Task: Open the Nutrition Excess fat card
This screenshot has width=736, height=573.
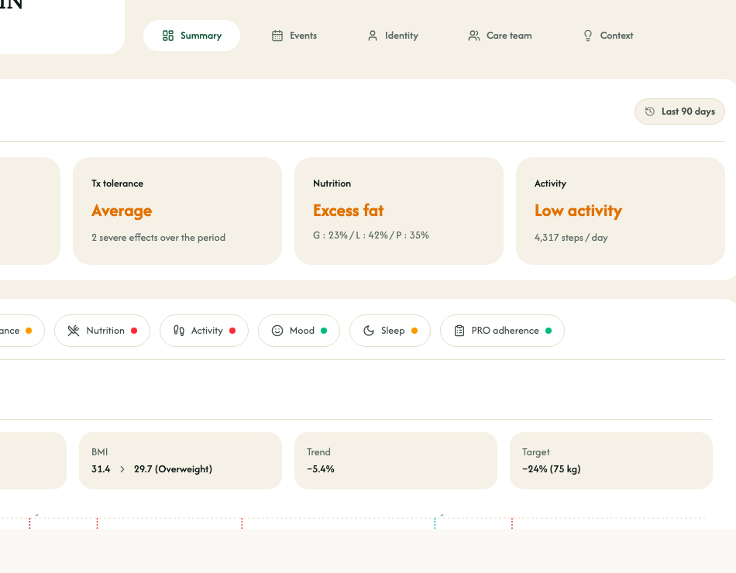Action: tap(399, 211)
